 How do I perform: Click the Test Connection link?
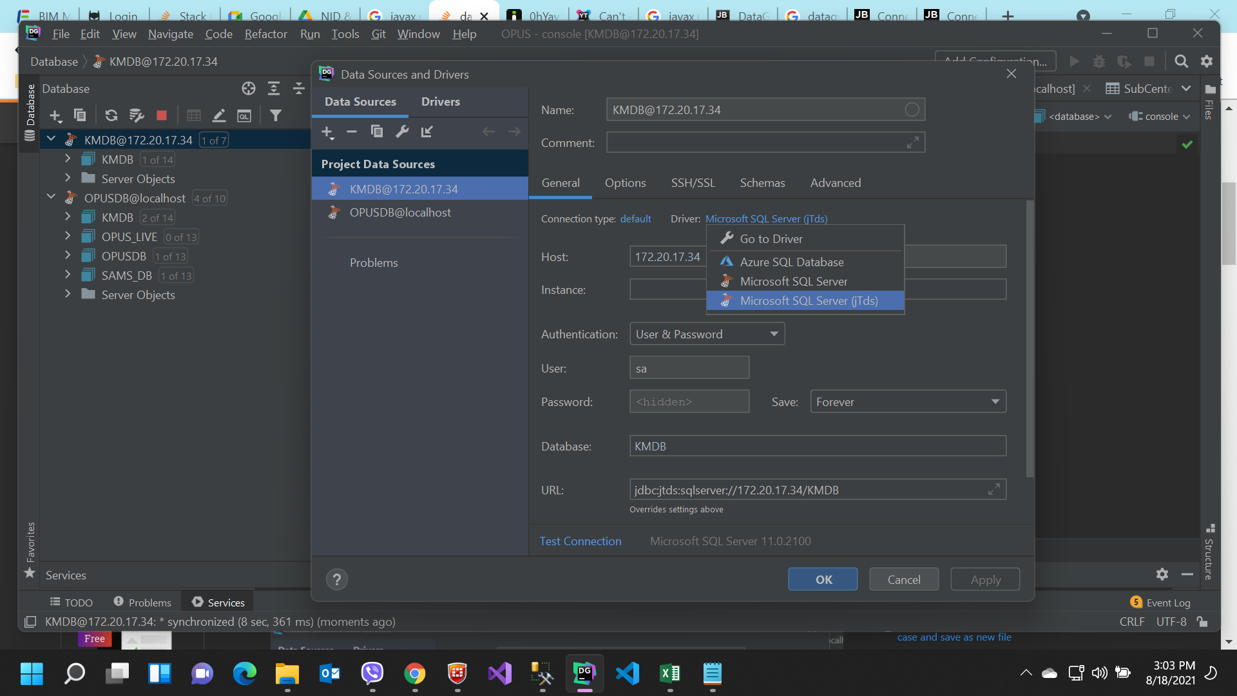pyautogui.click(x=580, y=541)
